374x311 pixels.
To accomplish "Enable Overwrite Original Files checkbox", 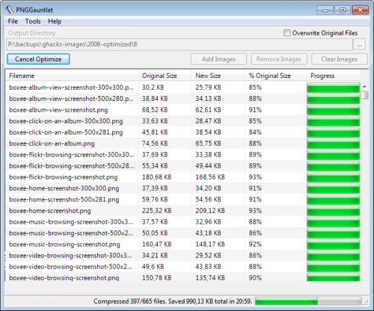I will (287, 33).
